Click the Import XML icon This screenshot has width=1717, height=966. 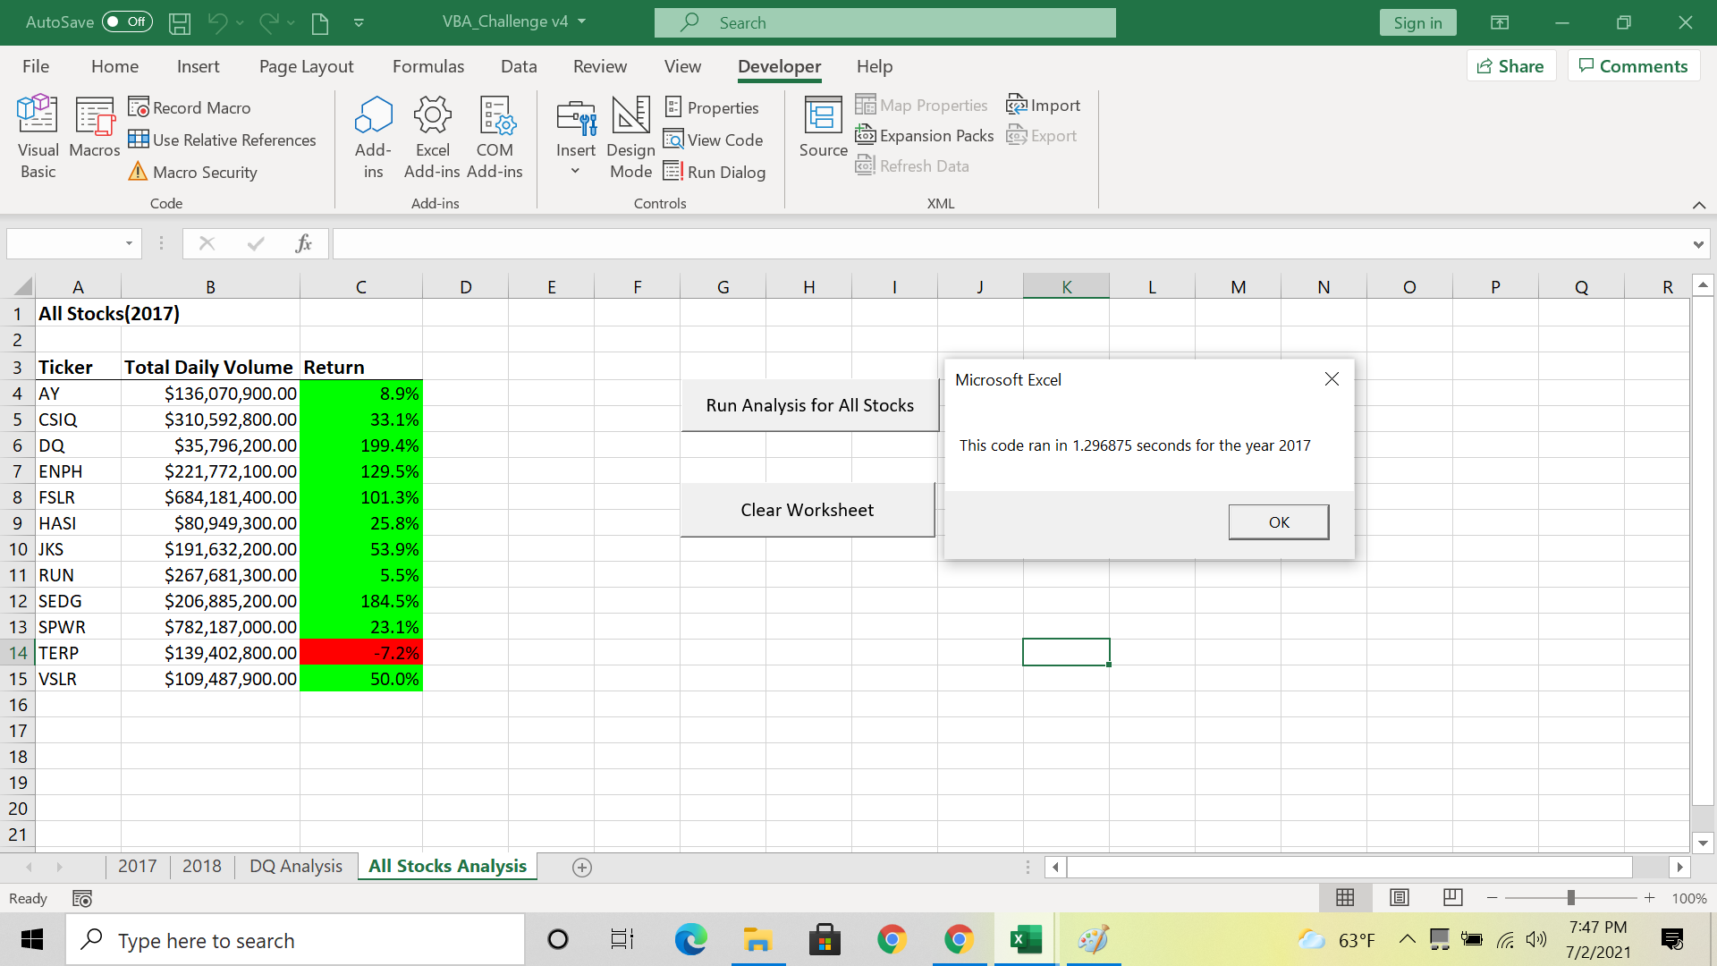[x=1018, y=105]
